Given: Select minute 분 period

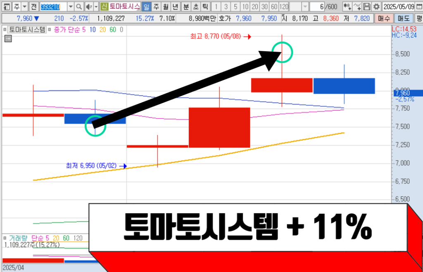Looking at the screenshot, I should [x=186, y=6].
